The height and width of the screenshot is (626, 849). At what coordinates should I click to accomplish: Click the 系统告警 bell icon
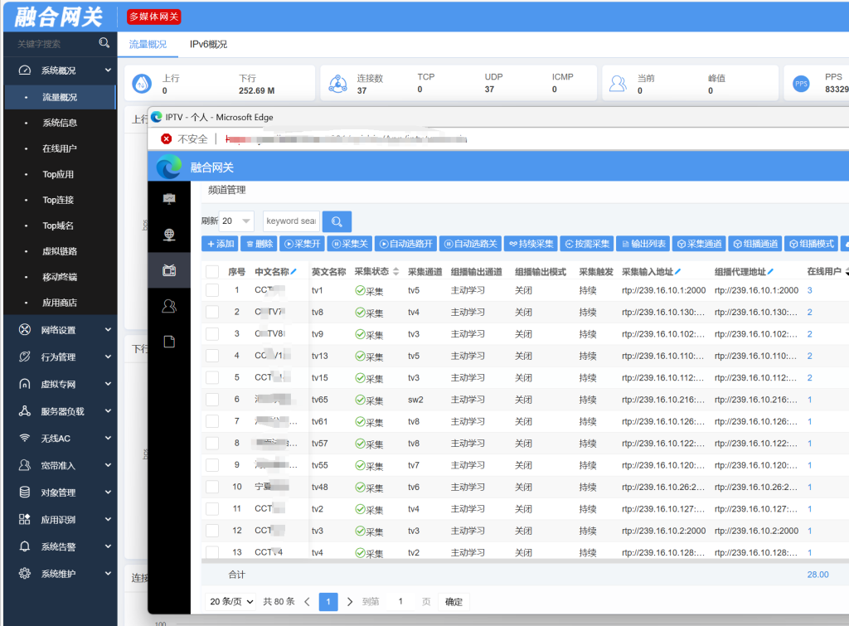(24, 546)
